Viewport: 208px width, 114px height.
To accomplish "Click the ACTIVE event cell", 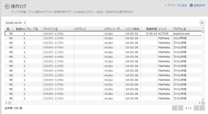I will (165, 33).
